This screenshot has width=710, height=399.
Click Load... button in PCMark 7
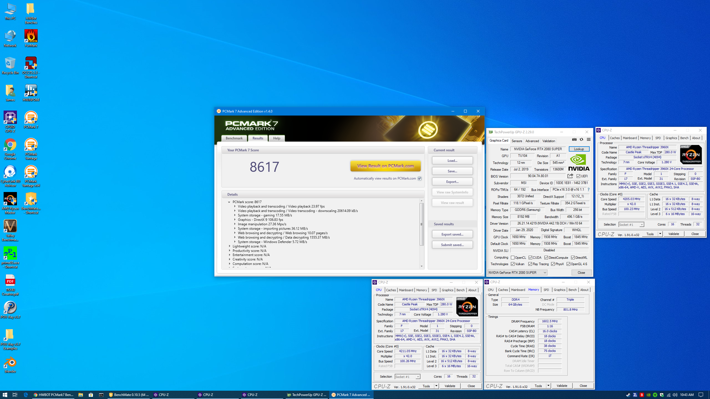452,160
